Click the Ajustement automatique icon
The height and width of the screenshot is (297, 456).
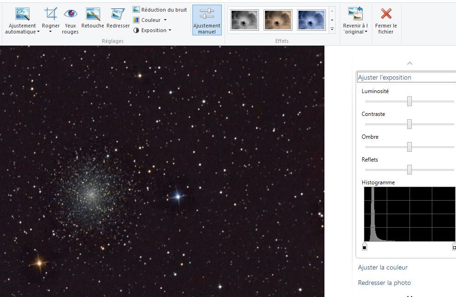[x=22, y=14]
